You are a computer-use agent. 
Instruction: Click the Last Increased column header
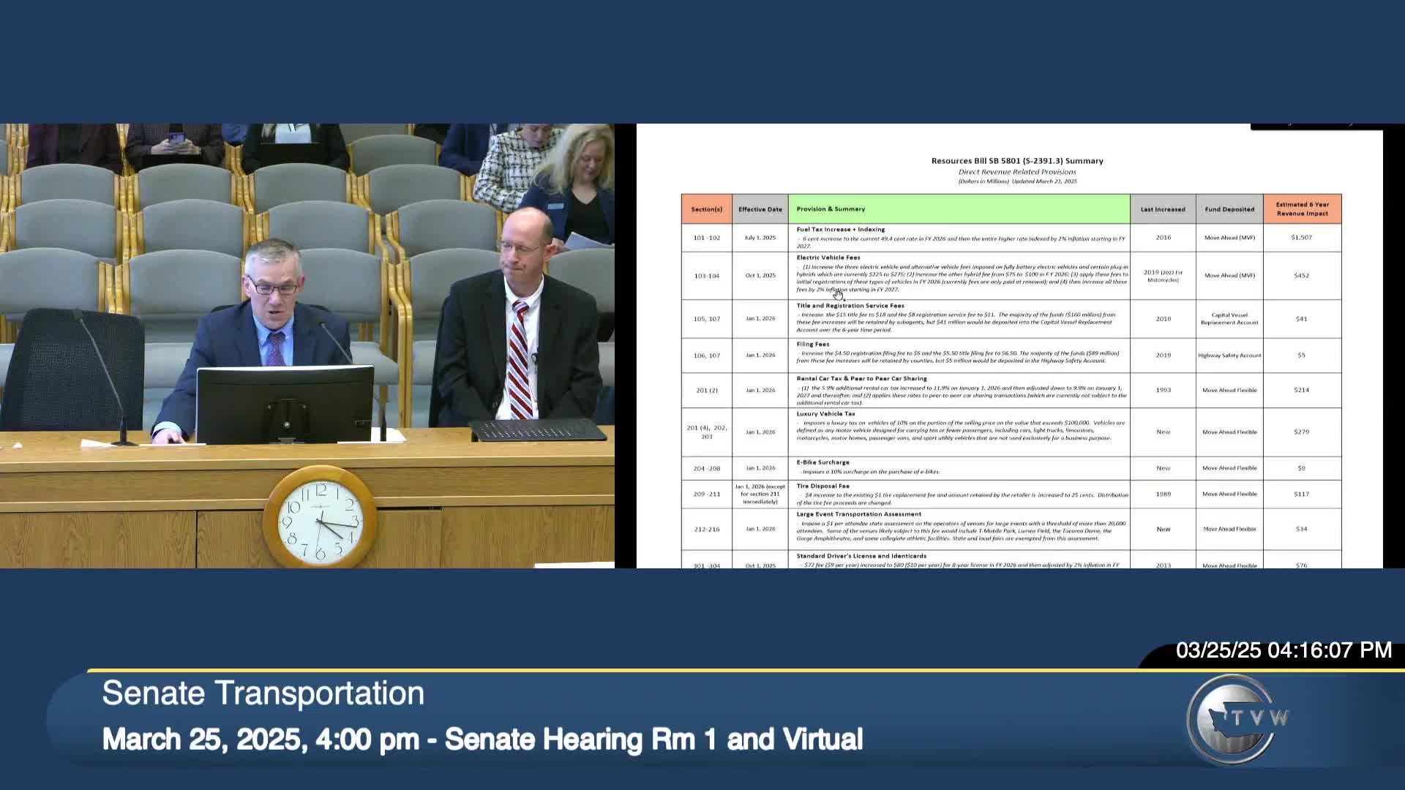point(1163,209)
